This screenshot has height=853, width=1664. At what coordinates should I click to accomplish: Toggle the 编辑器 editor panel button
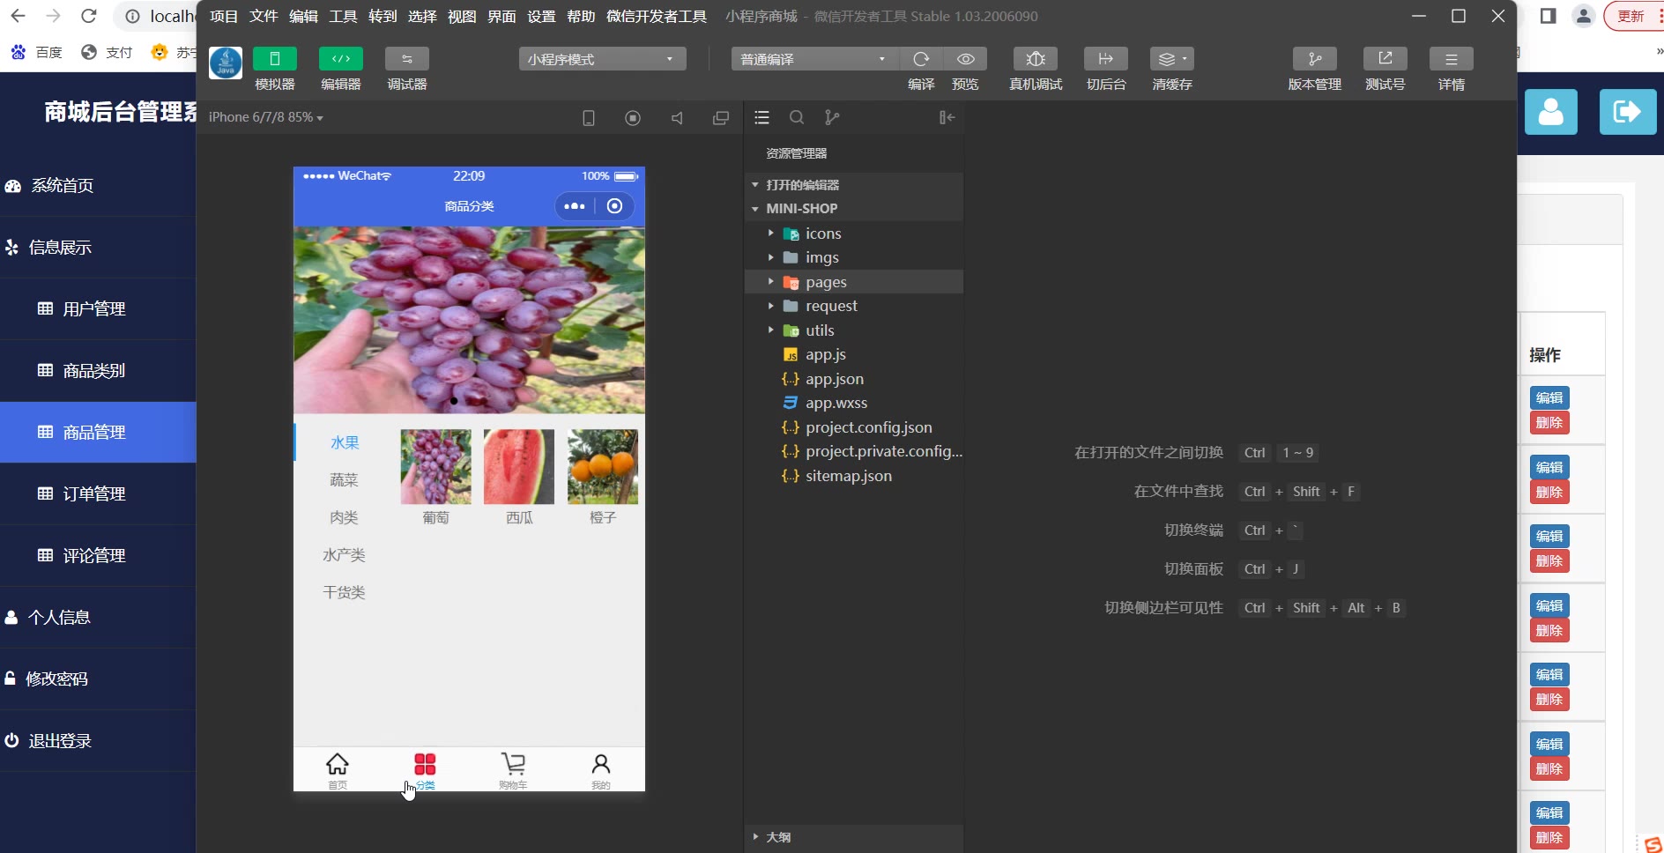[340, 59]
